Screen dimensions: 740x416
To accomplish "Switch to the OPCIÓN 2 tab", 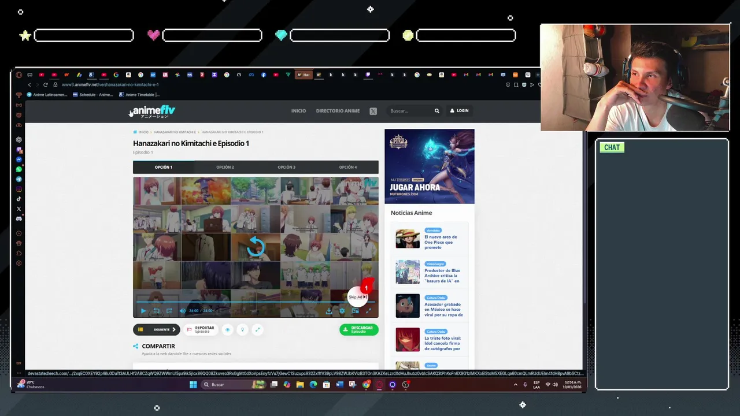I will (225, 167).
